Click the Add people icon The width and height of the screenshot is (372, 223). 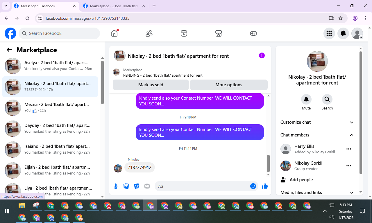click(x=283, y=180)
